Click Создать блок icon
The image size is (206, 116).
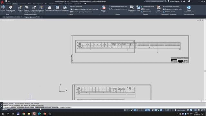(20, 9)
